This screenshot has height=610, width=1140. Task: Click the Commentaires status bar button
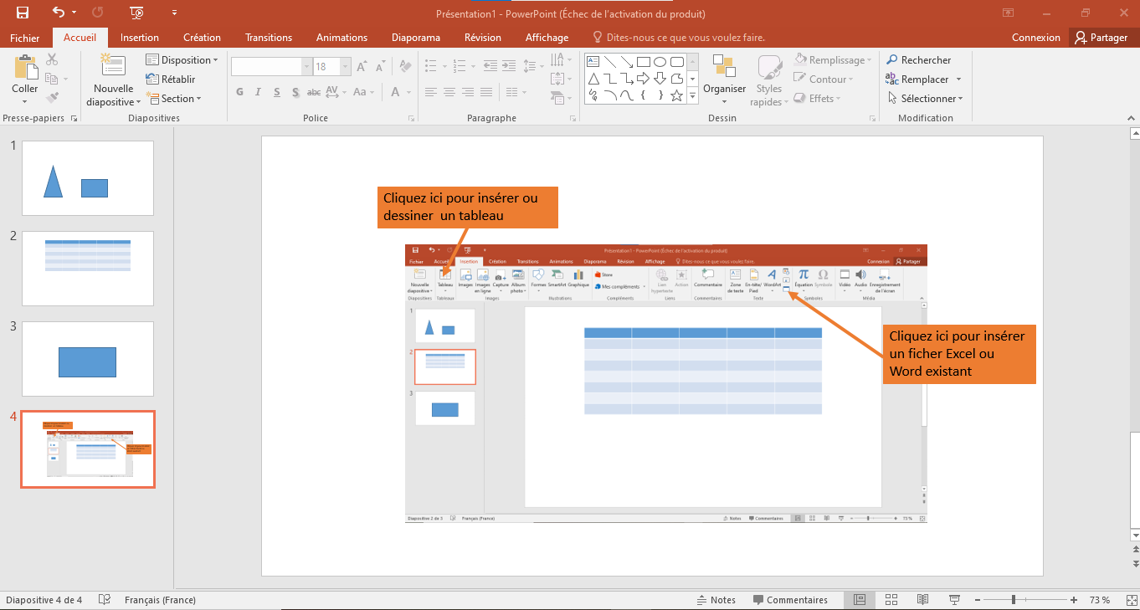pyautogui.click(x=790, y=600)
